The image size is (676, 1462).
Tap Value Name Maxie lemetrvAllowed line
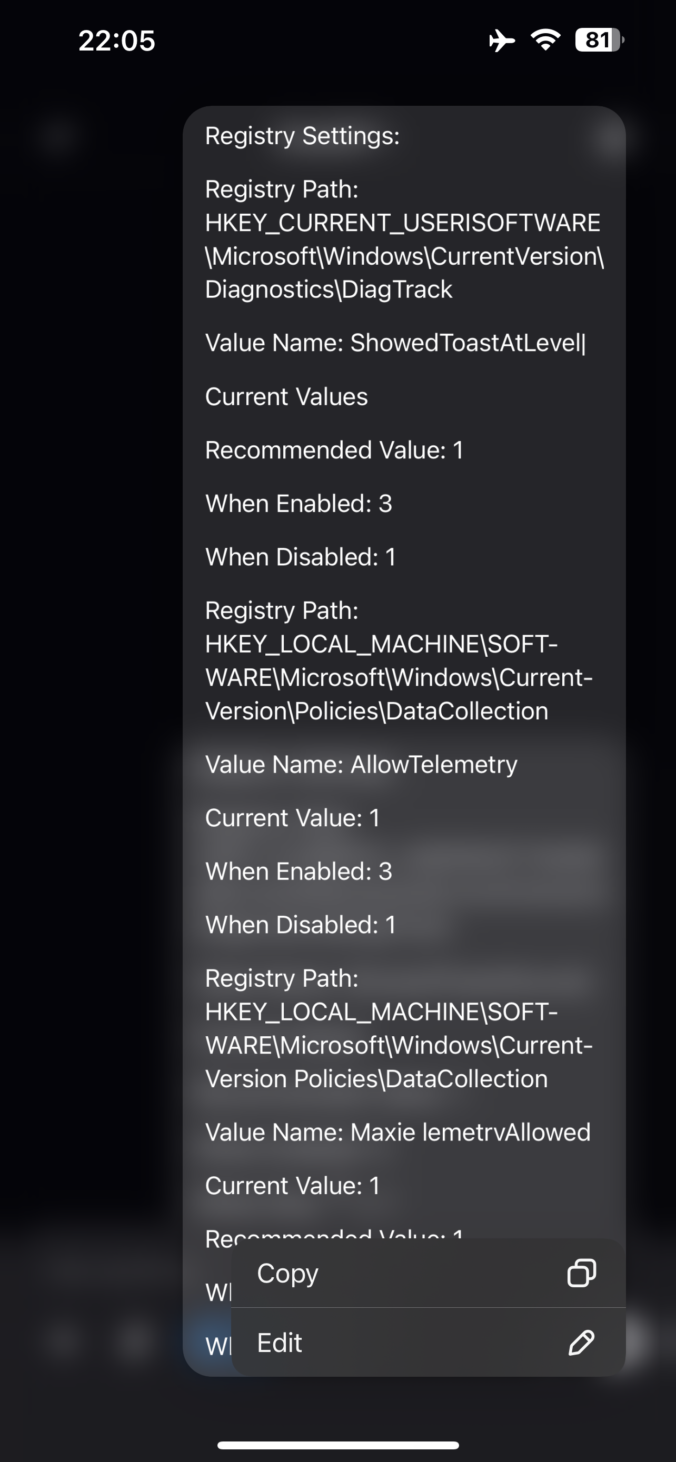pos(398,1132)
